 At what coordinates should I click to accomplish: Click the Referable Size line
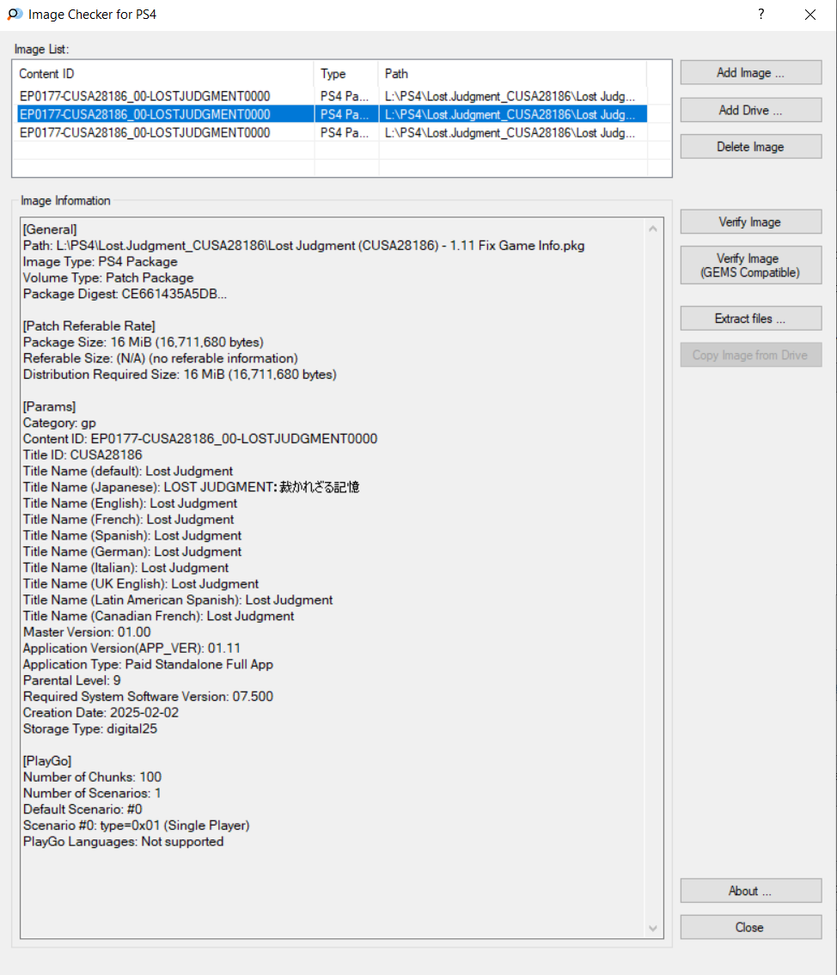[161, 359]
